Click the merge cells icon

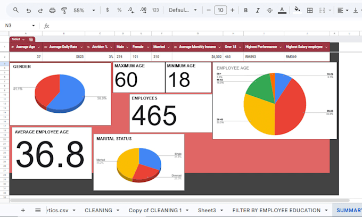coord(322,11)
